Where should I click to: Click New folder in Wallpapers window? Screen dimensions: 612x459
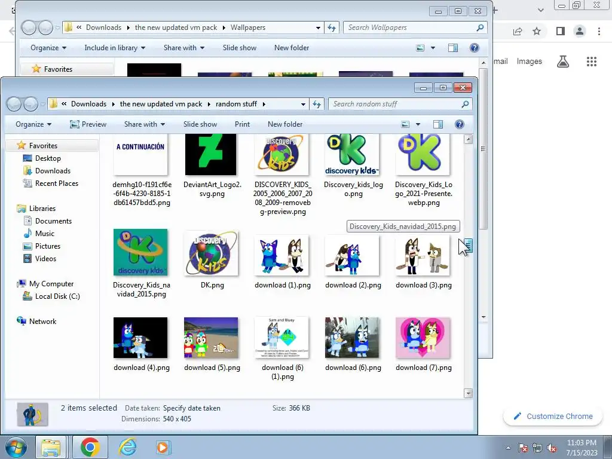tap(292, 48)
